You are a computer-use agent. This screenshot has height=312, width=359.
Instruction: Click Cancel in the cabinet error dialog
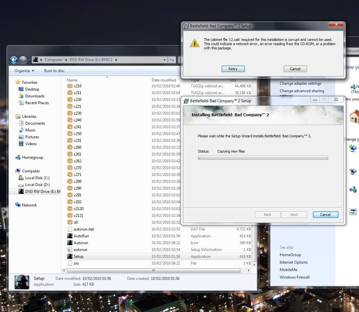pos(295,69)
